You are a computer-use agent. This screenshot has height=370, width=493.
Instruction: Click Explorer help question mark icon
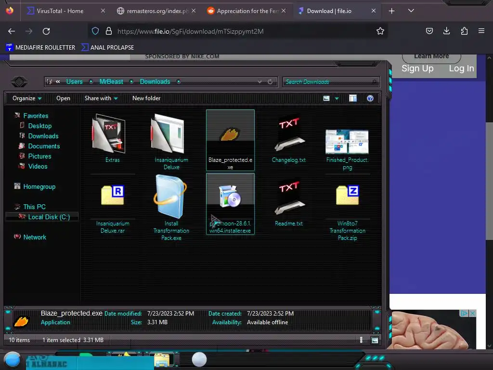[x=370, y=98]
